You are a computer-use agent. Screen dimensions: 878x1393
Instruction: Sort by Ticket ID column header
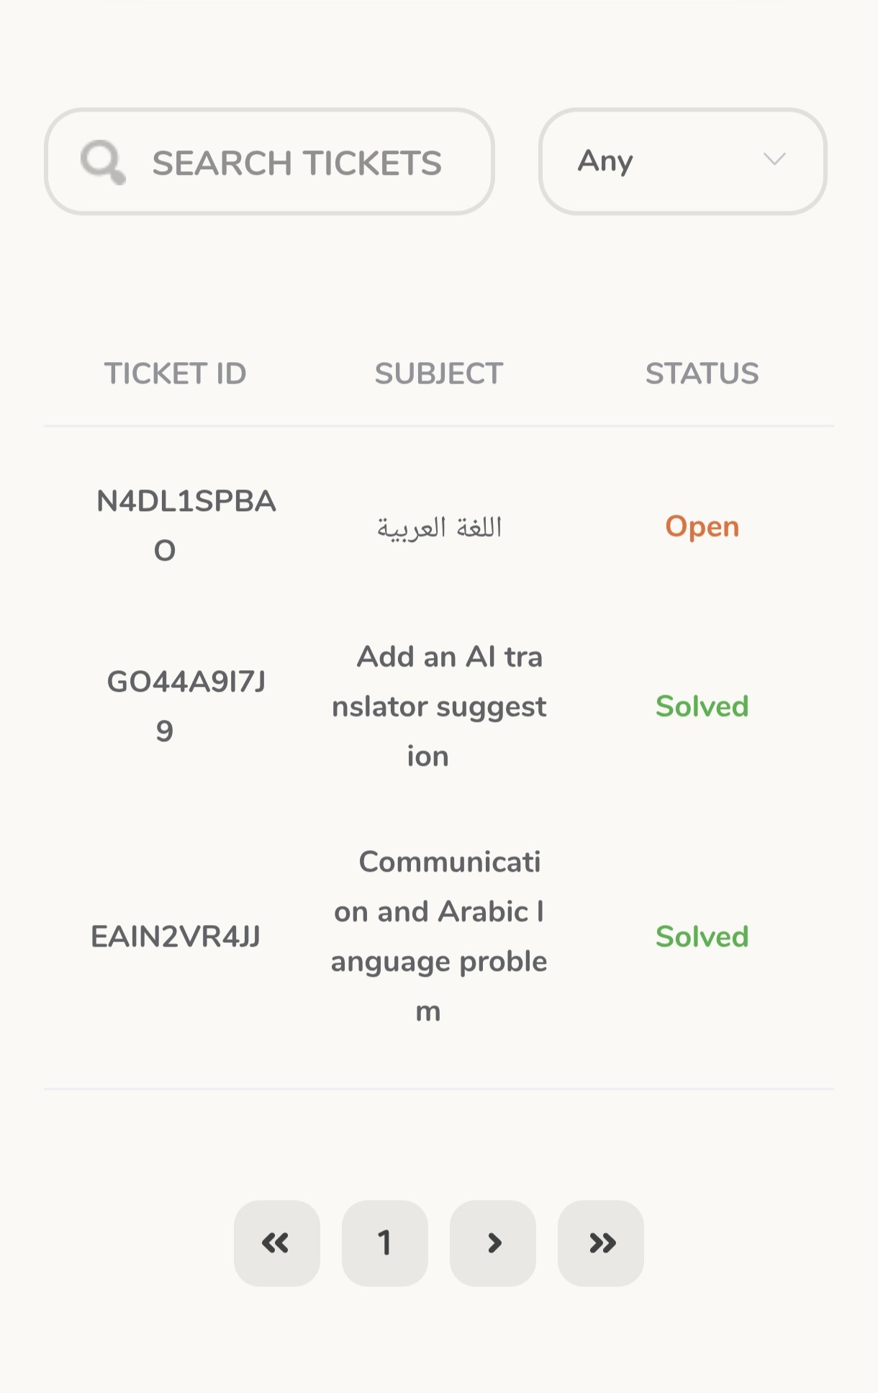176,374
